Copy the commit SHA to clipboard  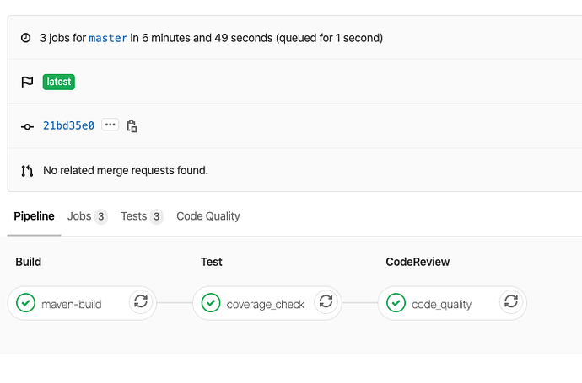(x=132, y=126)
